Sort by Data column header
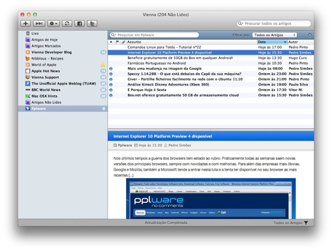 pyautogui.click(x=272, y=42)
